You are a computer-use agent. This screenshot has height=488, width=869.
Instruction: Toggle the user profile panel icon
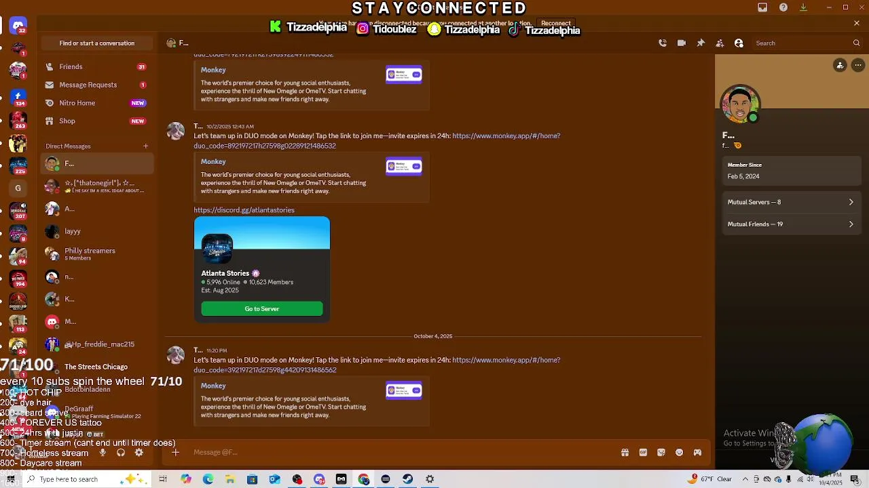(x=739, y=43)
